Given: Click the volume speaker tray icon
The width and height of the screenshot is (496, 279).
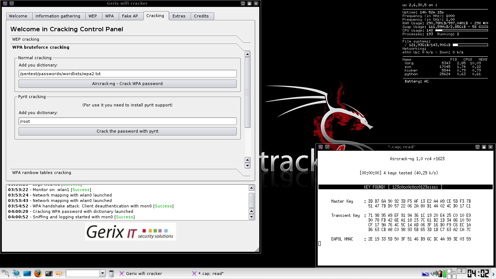Looking at the screenshot, I should (x=434, y=274).
